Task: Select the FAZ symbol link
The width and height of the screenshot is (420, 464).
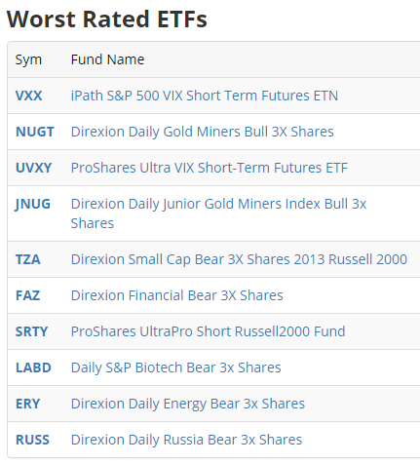Action: pos(28,295)
